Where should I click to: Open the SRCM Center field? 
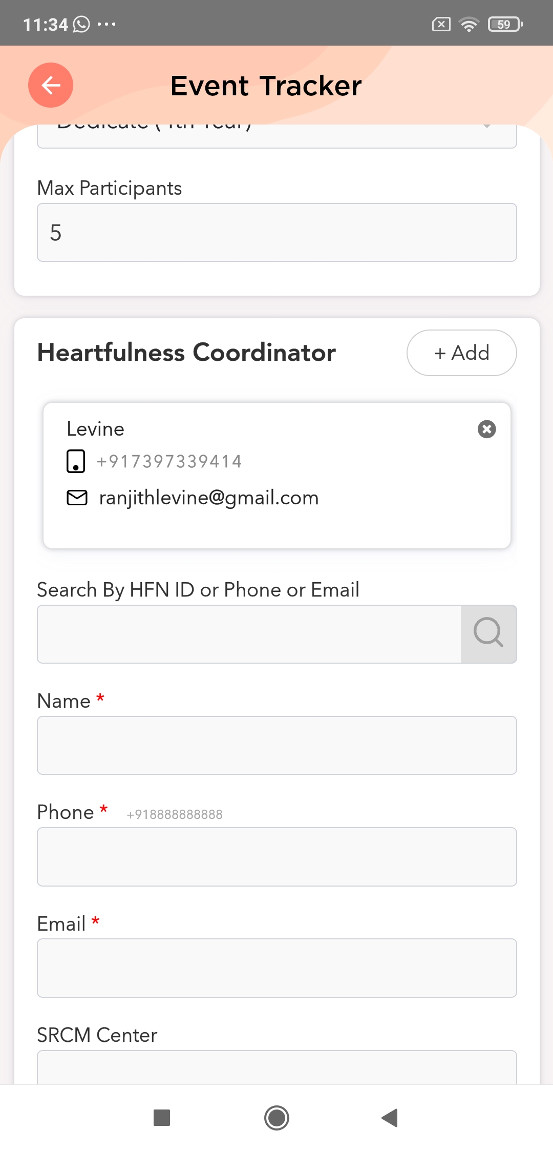(276, 1067)
